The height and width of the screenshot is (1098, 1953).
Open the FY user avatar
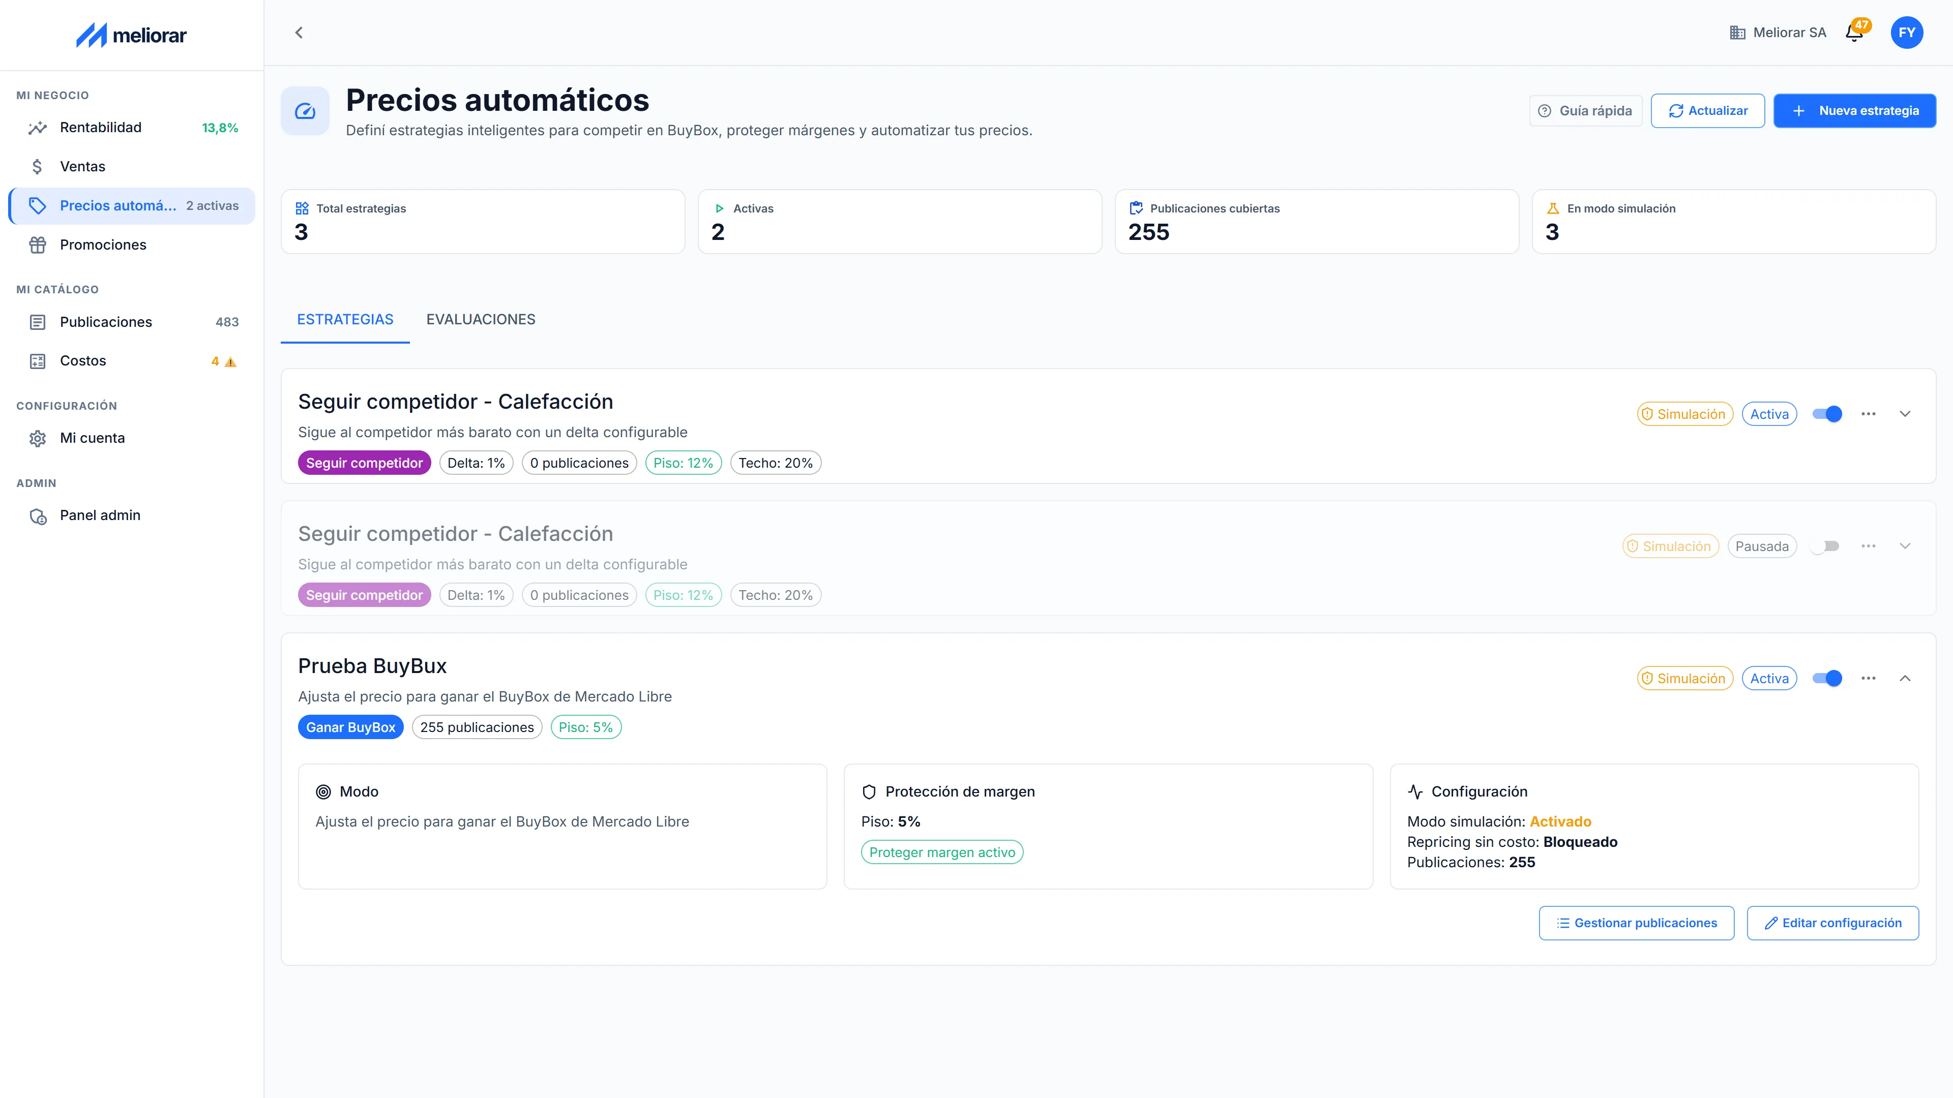[1907, 33]
